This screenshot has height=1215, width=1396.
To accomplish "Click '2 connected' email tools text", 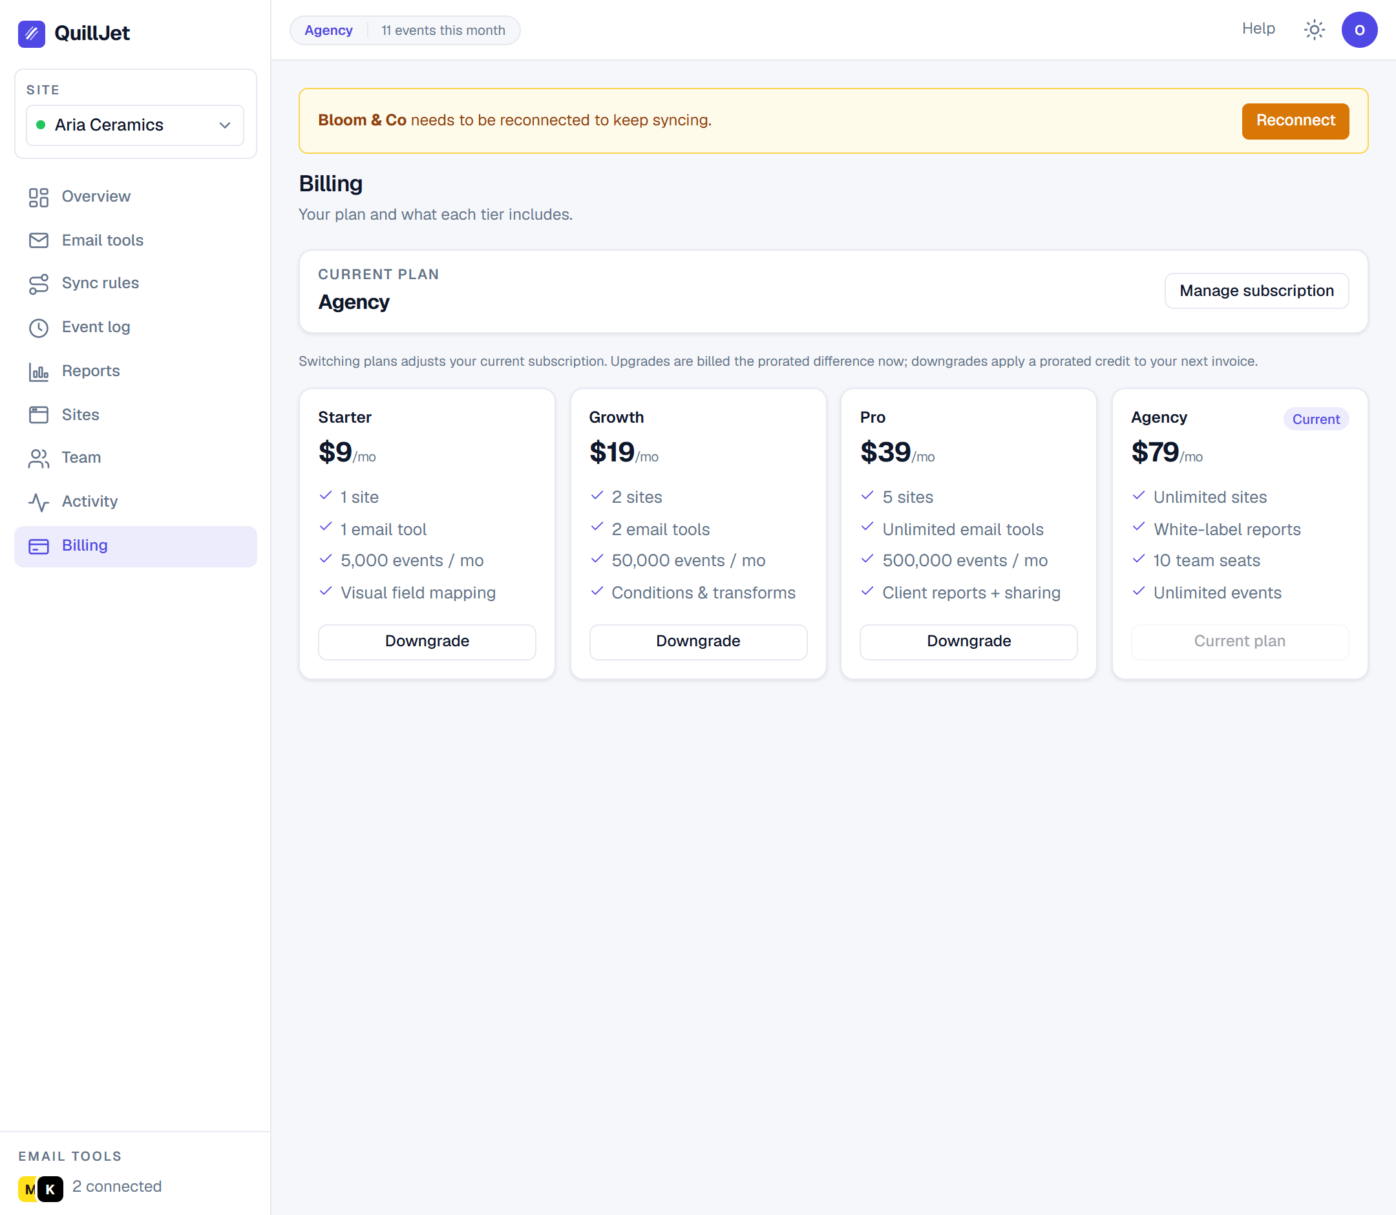I will [117, 1187].
